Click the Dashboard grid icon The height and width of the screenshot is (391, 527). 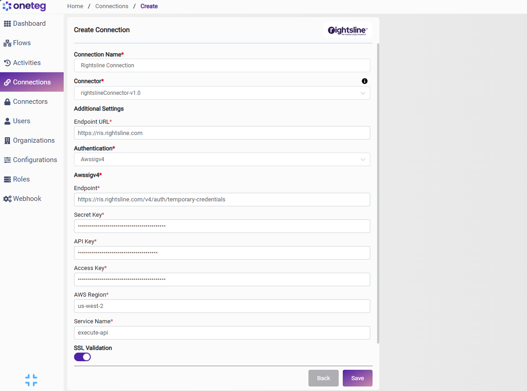click(x=7, y=23)
